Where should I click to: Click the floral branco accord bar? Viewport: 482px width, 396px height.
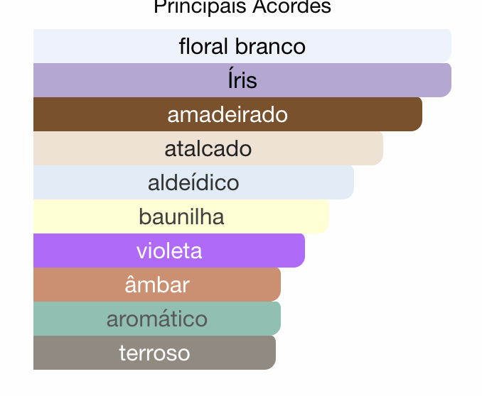click(242, 46)
